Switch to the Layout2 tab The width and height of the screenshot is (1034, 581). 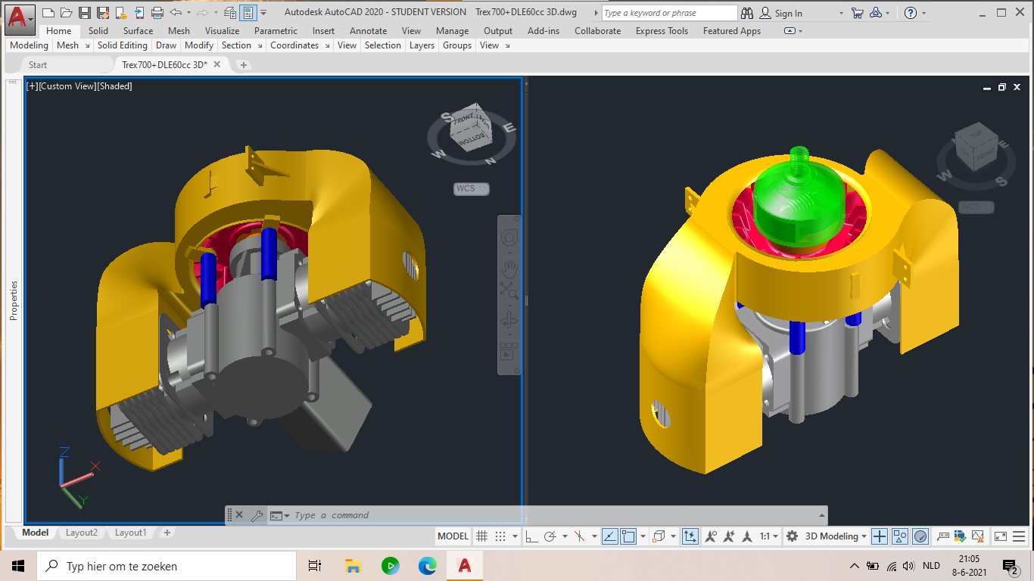click(x=82, y=533)
